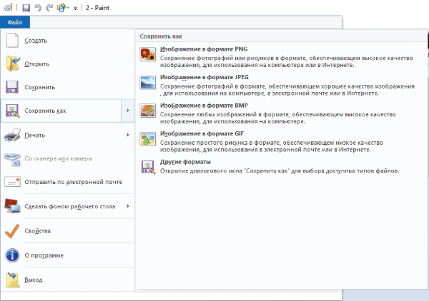This screenshot has width=429, height=301.
Task: Click the BMP description about любых изображений
Action: (x=277, y=118)
